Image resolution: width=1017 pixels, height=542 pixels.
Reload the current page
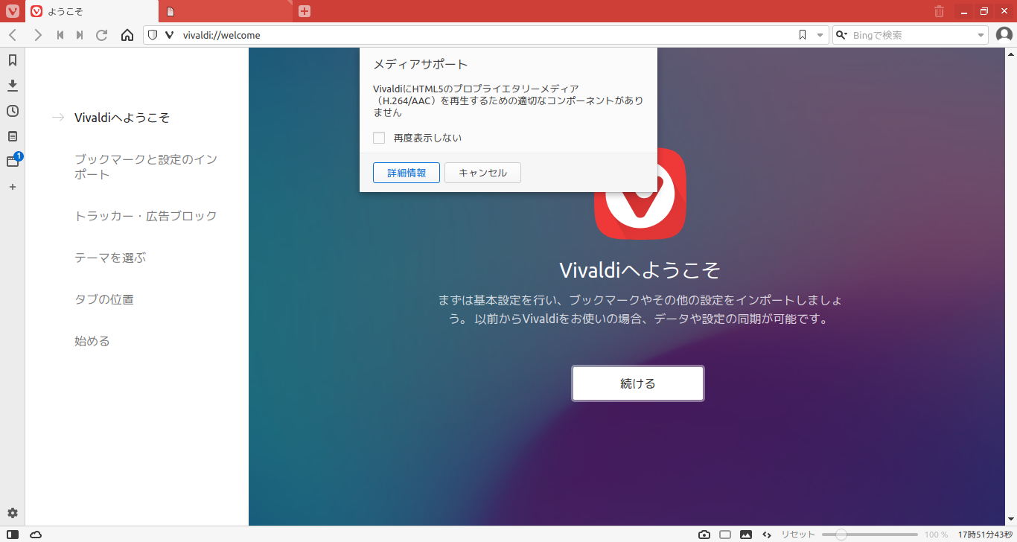point(102,35)
